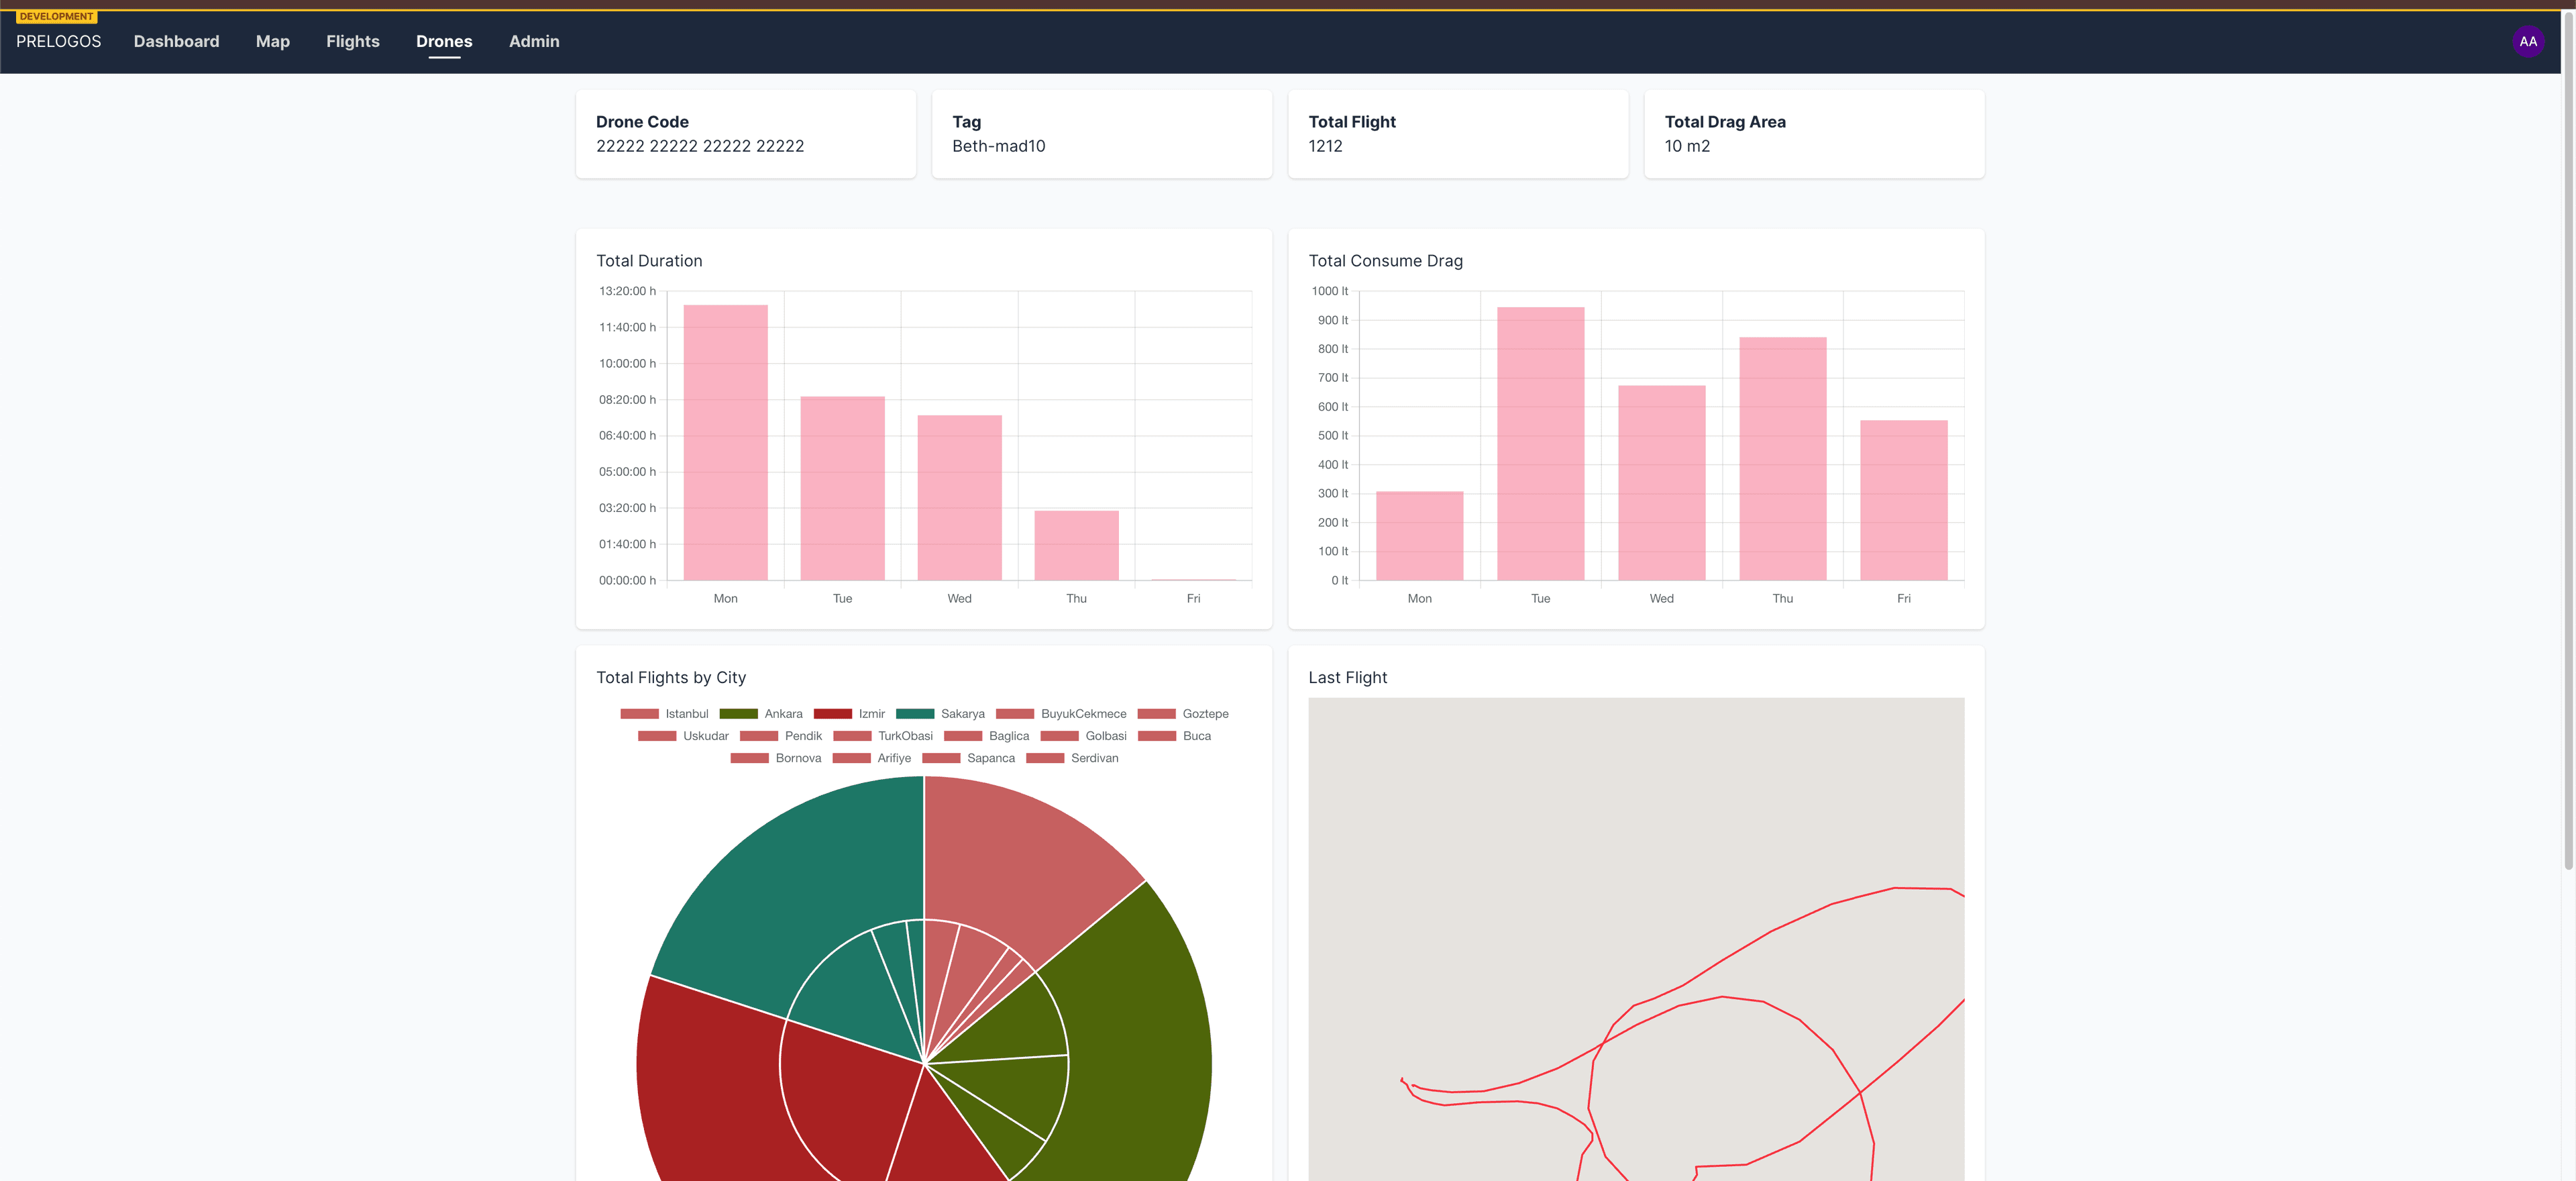Click the Last Flight card title
Image resolution: width=2576 pixels, height=1181 pixels.
(x=1347, y=677)
